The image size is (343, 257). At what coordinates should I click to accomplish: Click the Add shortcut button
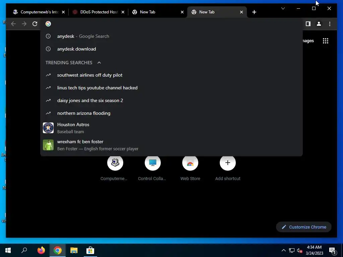pos(227,168)
